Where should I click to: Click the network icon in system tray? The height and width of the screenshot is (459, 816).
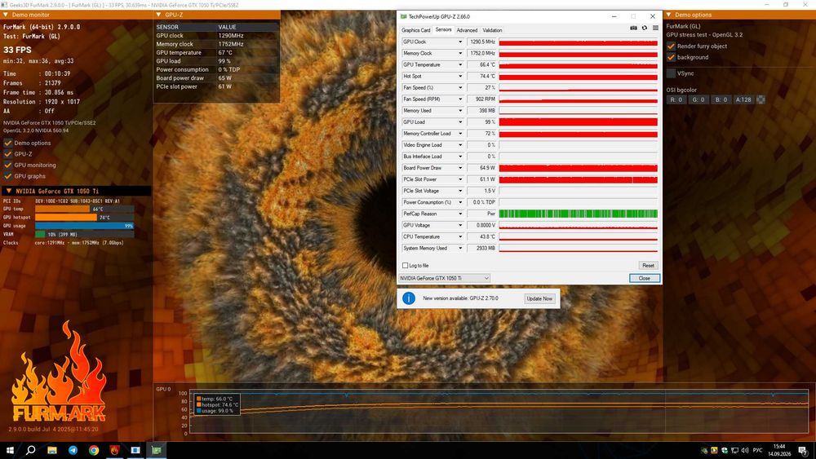click(x=735, y=450)
